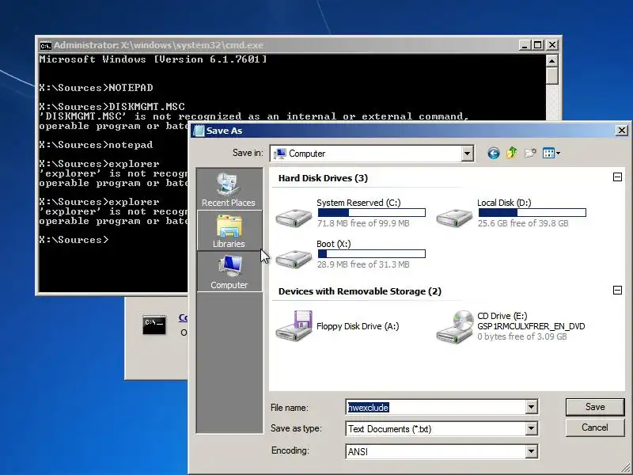
Task: Click the Devices with Removable Storage (2) heading
Action: [x=360, y=291]
